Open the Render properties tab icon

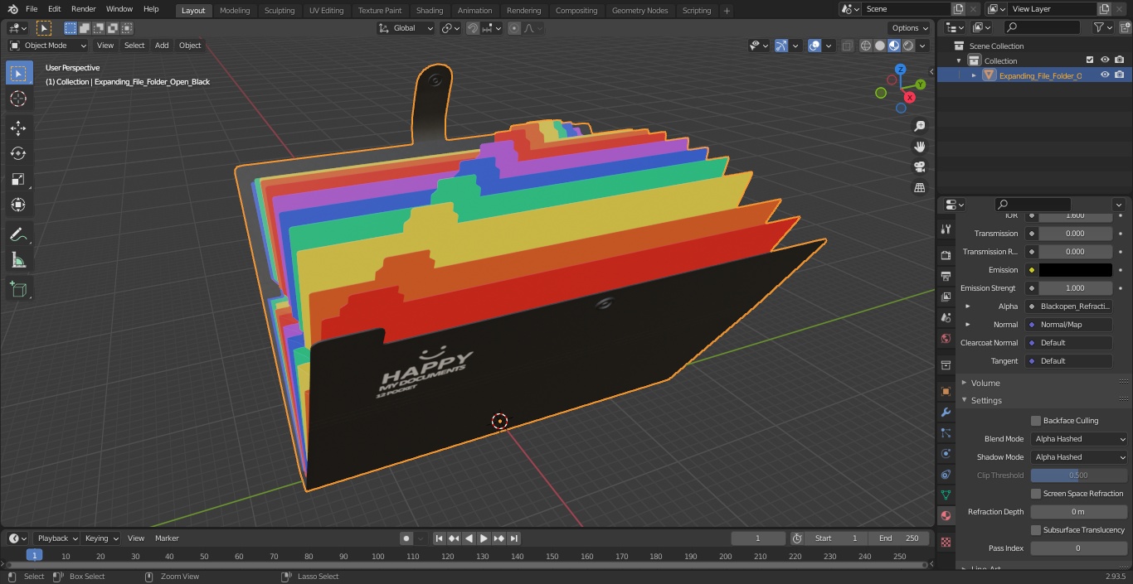click(946, 255)
